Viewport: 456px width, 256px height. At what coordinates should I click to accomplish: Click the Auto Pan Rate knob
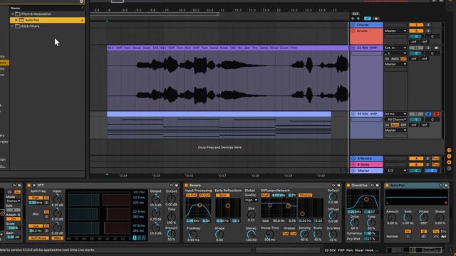click(408, 217)
